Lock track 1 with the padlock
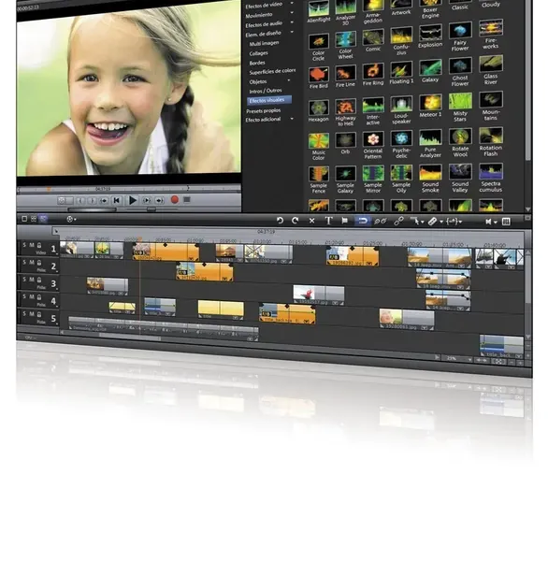This screenshot has width=548, height=561. 39,245
